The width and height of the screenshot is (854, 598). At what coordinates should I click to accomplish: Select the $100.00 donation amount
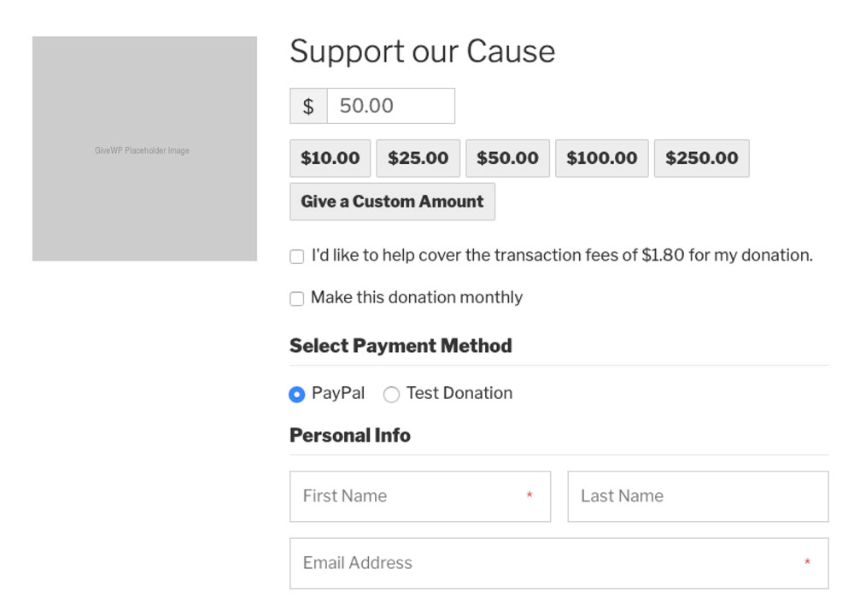point(602,158)
